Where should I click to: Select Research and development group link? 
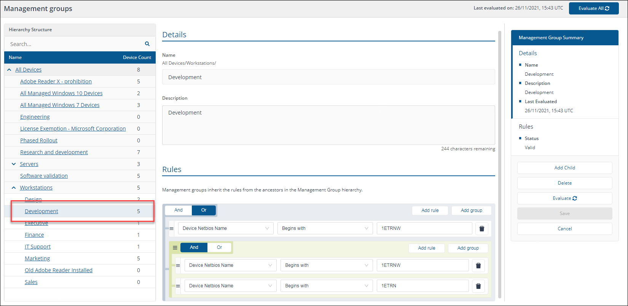click(54, 152)
